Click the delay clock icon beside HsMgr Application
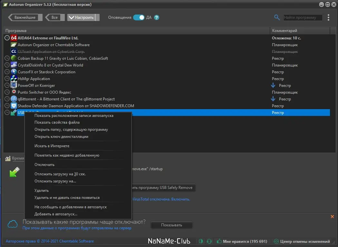Image resolution: width=338 pixels, height=247 pixels. (7, 78)
